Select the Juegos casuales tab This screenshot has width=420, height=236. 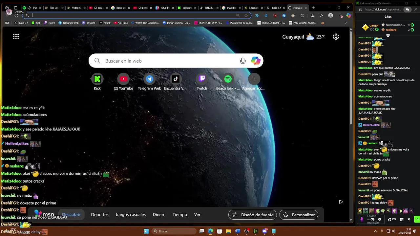point(131,215)
